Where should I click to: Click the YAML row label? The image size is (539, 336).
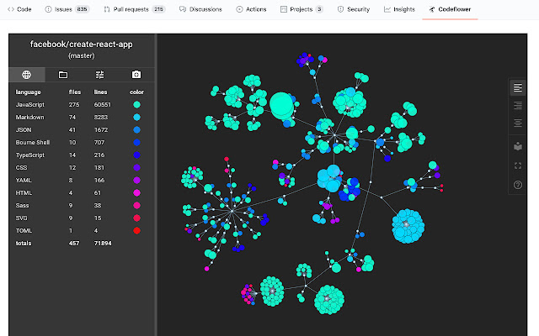click(x=24, y=181)
